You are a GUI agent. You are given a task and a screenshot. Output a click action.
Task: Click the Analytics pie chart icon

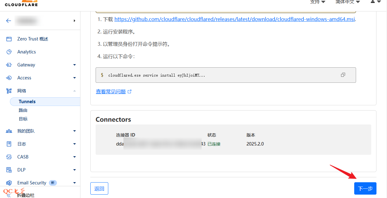pyautogui.click(x=9, y=52)
